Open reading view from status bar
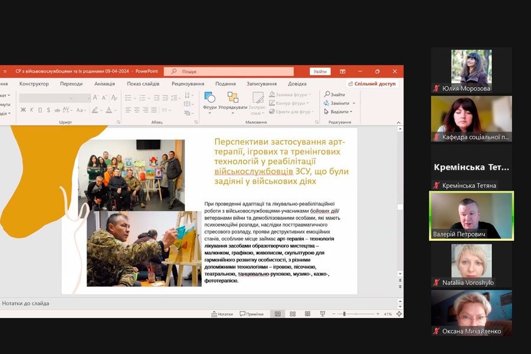Image resolution: width=531 pixels, height=354 pixels. [307, 314]
